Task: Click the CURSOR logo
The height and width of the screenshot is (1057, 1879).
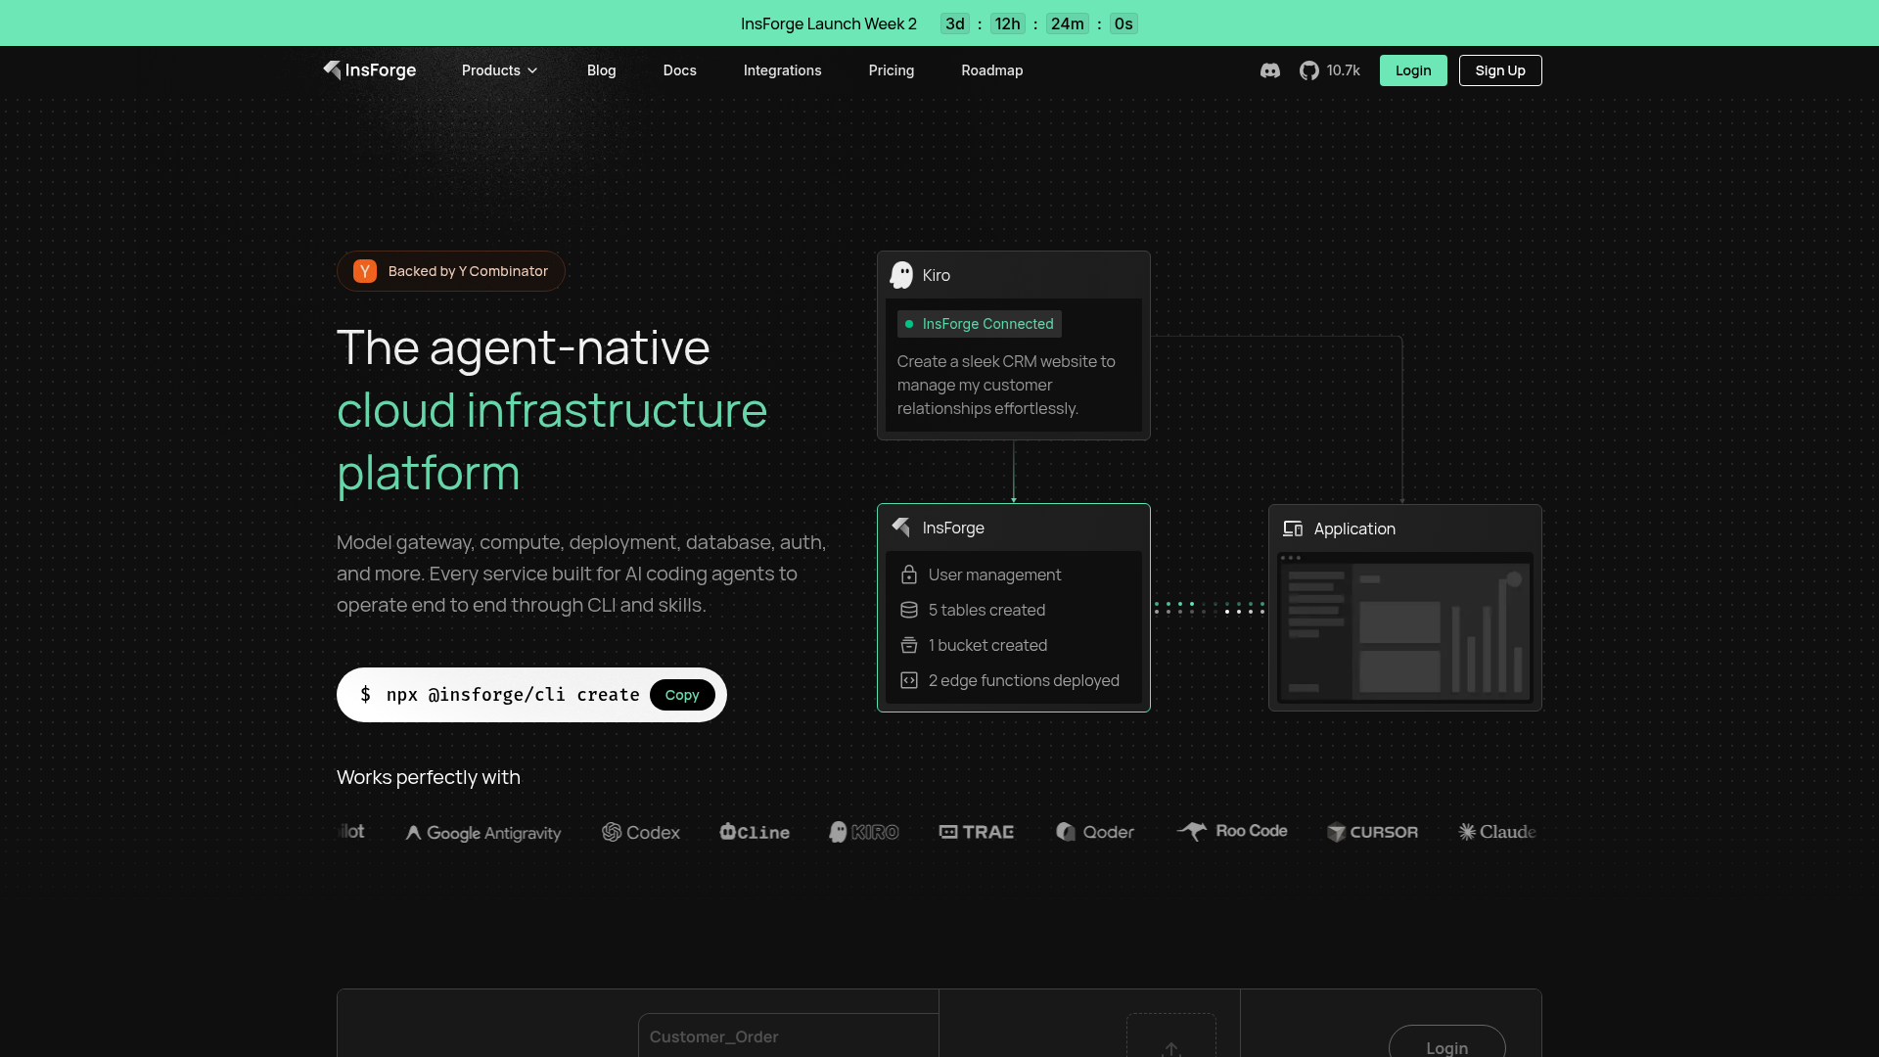Action: (1372, 832)
